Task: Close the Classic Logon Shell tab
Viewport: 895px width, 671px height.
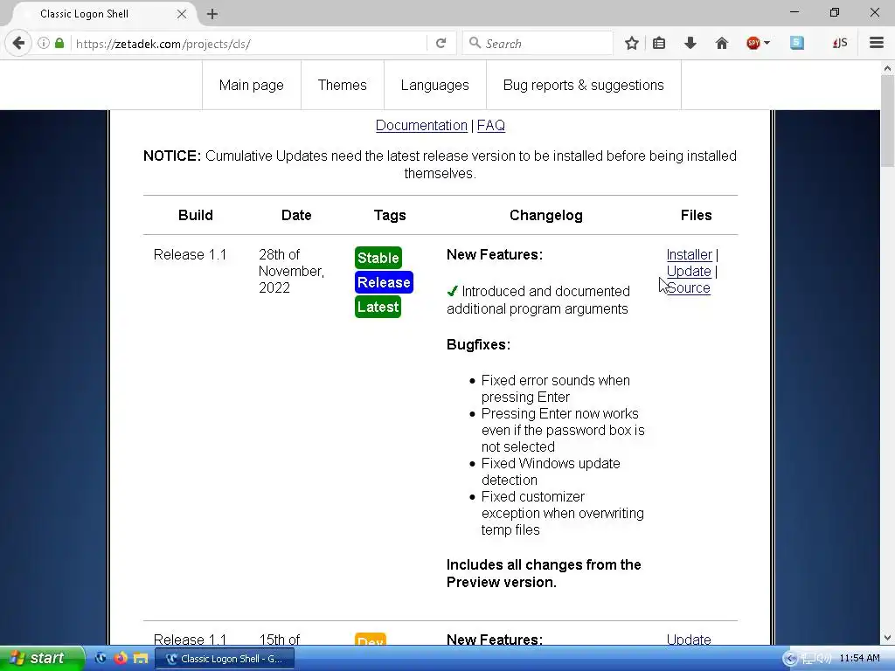Action: 182,14
